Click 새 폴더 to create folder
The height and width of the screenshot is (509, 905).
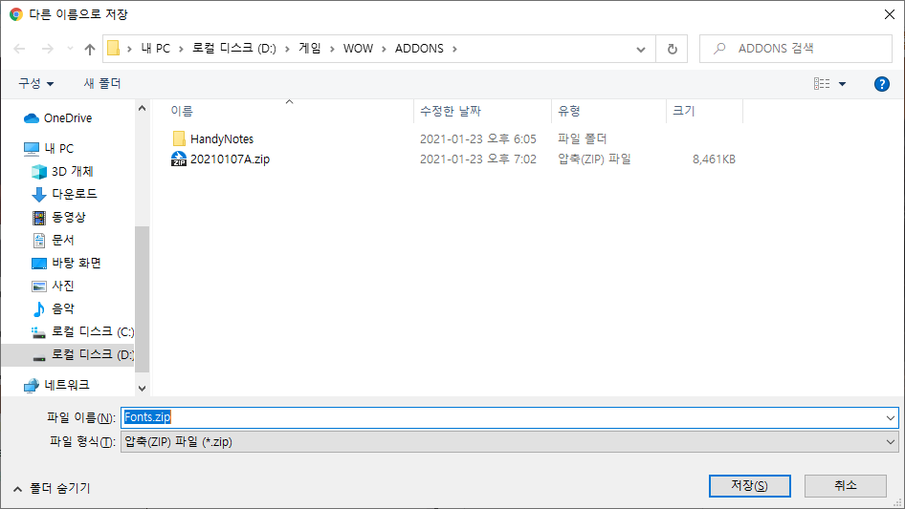(x=102, y=84)
